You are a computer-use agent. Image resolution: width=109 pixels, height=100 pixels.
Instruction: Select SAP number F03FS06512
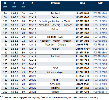click(100, 49)
